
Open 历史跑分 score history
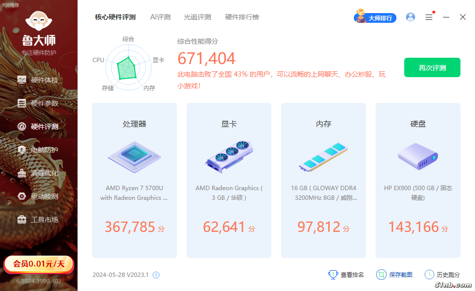(442, 275)
